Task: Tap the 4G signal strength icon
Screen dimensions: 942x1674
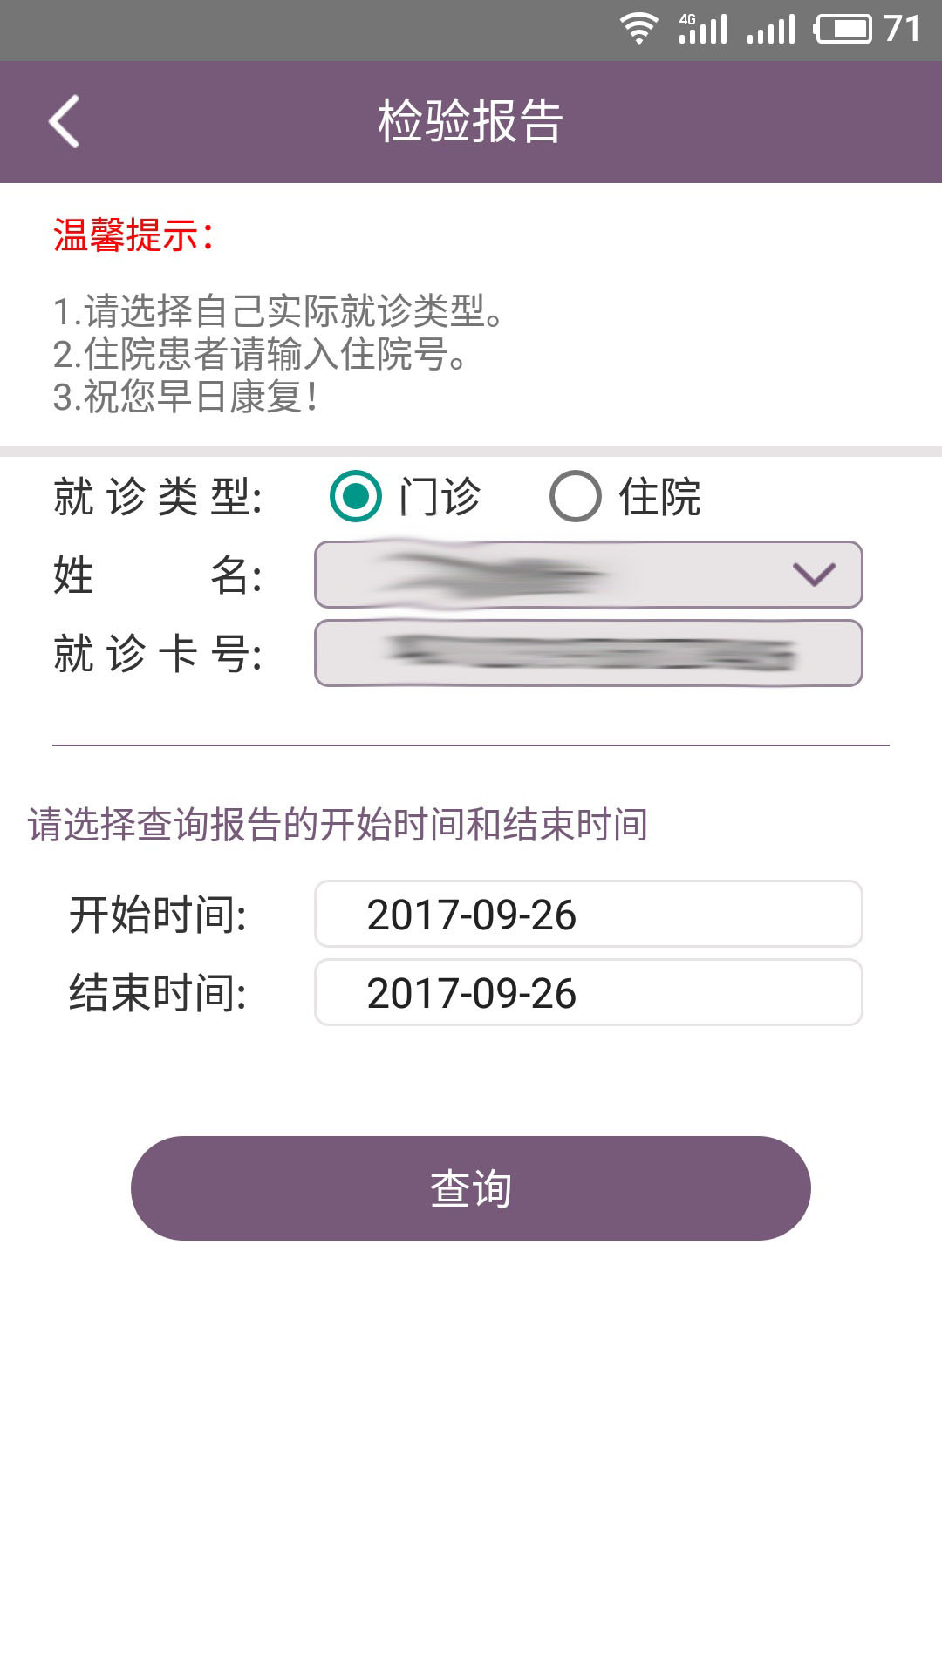Action: (x=703, y=29)
